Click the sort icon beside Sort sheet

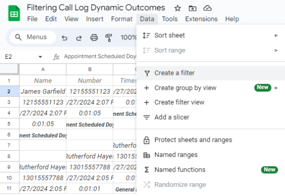tap(146, 35)
